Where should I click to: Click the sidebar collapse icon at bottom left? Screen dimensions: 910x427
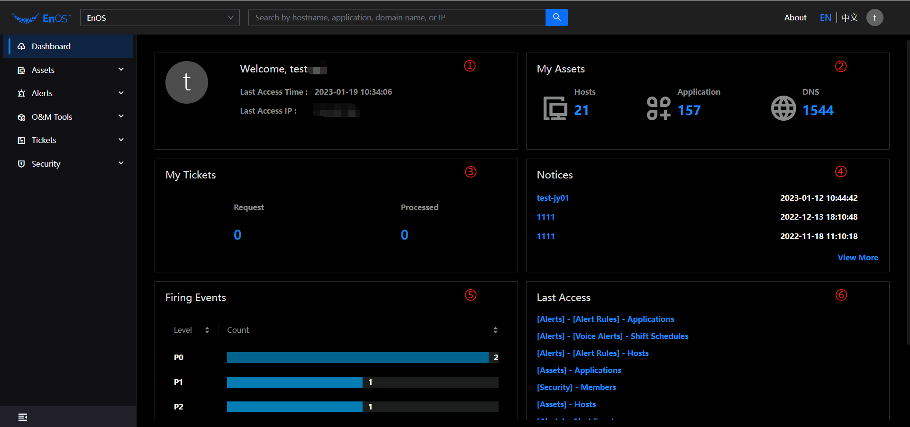tap(23, 417)
